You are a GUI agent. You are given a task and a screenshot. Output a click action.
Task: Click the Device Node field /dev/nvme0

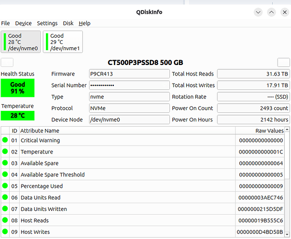(129, 119)
